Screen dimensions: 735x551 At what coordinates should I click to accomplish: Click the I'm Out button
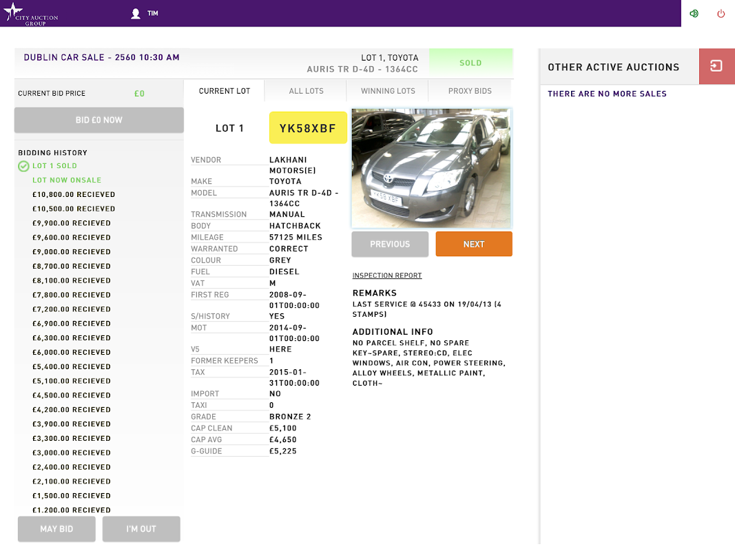click(x=141, y=529)
